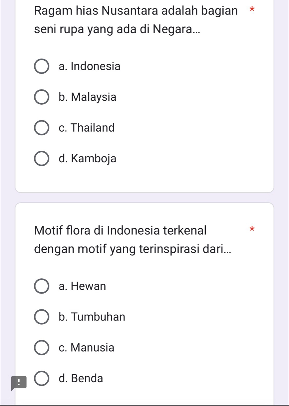Click the "b. Tumbuhan" answer label text
289x406 pixels.
coord(92,317)
